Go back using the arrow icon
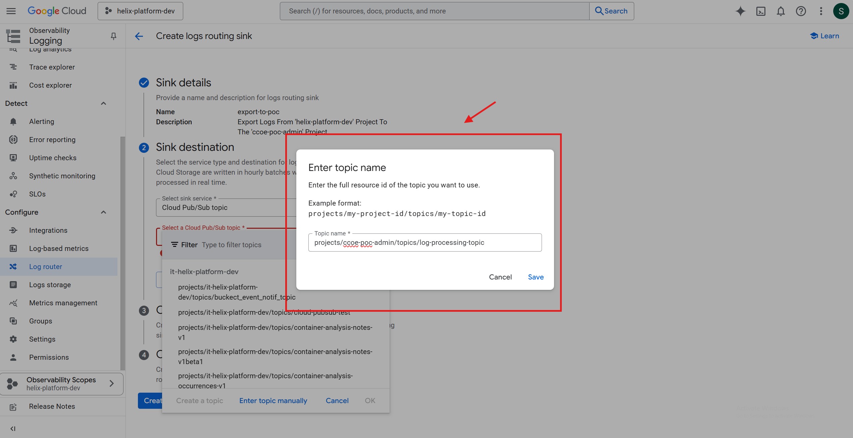This screenshot has width=853, height=438. pos(139,36)
